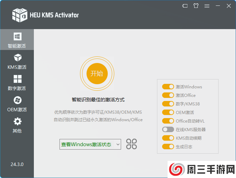This screenshot has height=178, width=236.
Task: Toggle the 数字/KMS38 switch
Action: tap(168, 104)
